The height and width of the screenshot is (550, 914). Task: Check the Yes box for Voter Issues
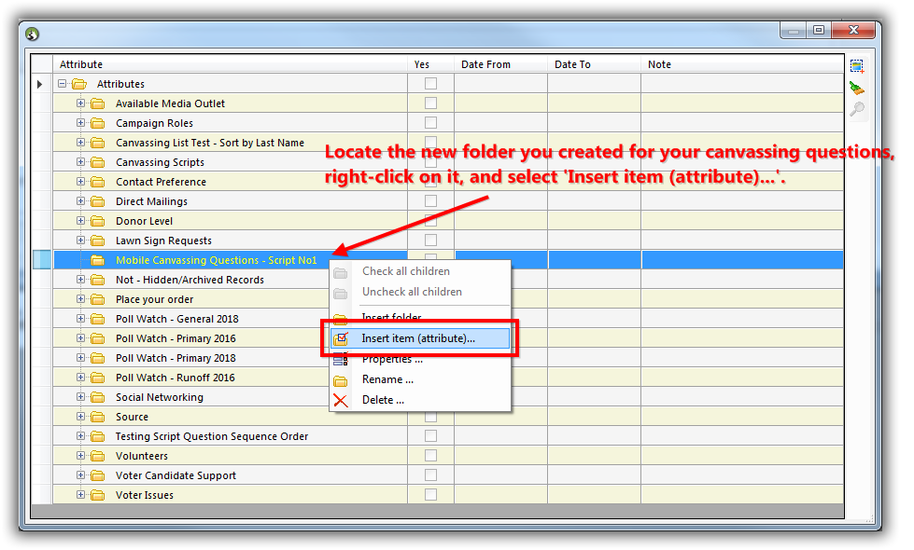point(430,494)
